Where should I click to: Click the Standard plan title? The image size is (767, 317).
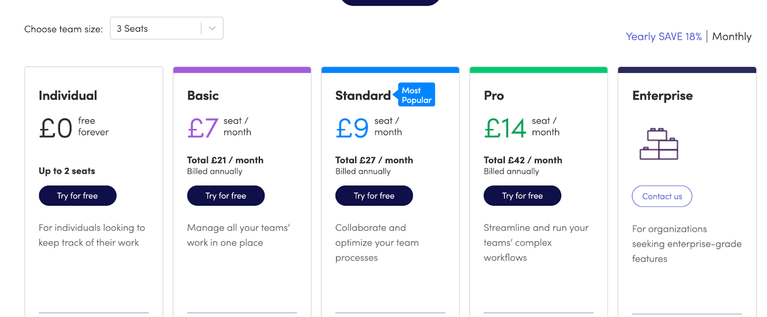tap(363, 95)
